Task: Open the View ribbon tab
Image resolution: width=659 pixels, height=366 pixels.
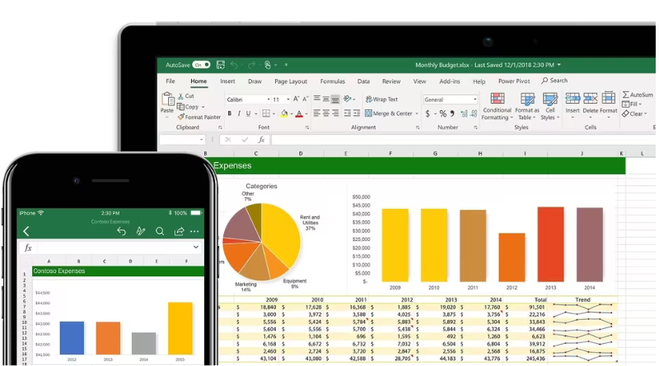Action: [419, 81]
